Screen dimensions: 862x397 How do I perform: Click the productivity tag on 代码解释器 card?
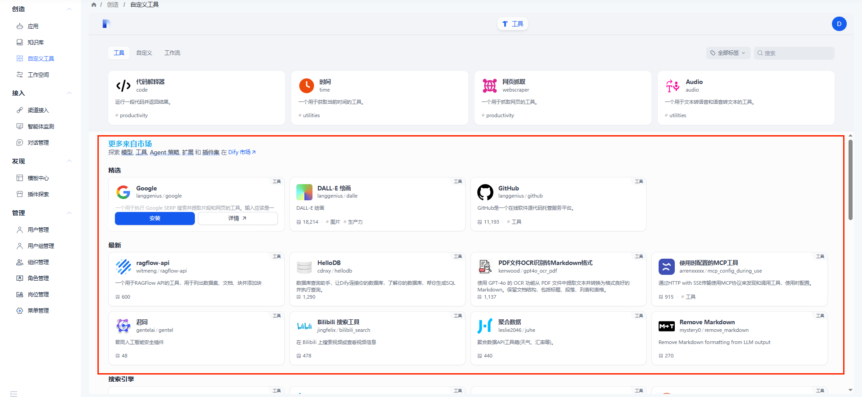[132, 115]
